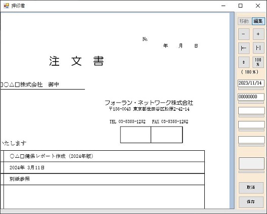This screenshot has width=267, height=214.
Task: Click the ○△□株式会社 御中 addressee line
Action: click(x=30, y=84)
